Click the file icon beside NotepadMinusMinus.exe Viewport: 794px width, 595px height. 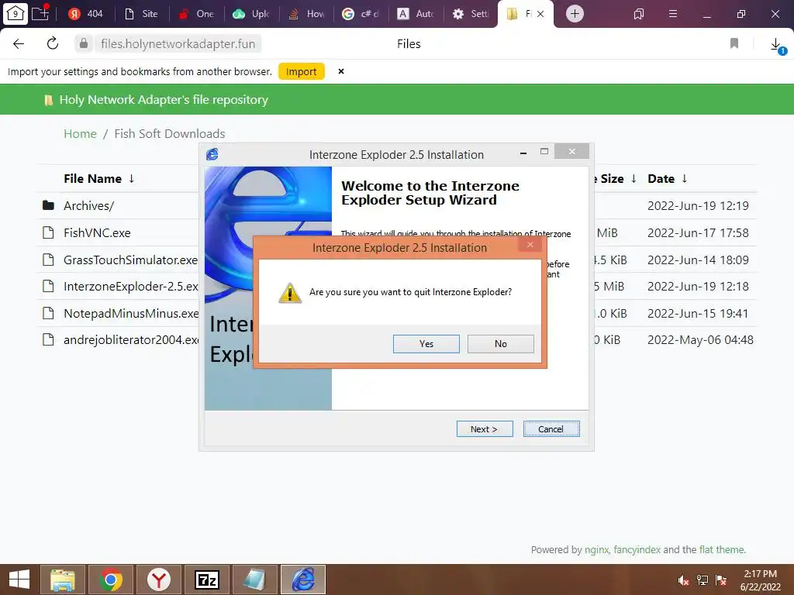[48, 313]
